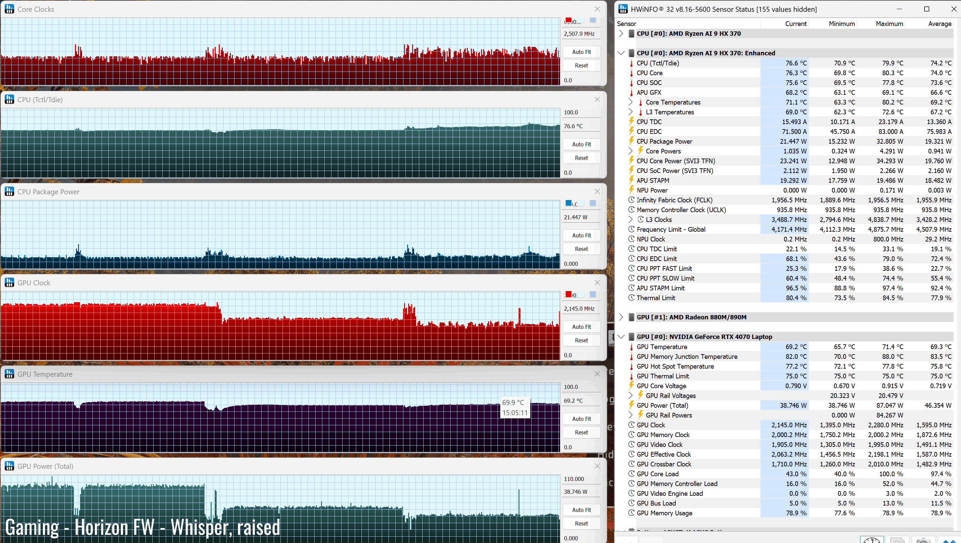Open the red color swatch in the Core Clocks graph

pos(568,20)
